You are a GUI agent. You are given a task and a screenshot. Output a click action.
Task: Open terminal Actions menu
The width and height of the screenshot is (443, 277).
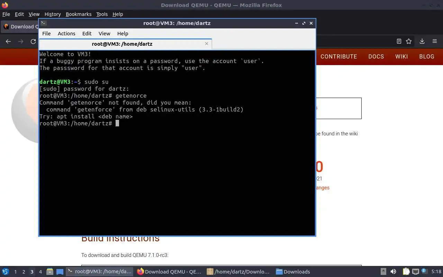point(66,34)
